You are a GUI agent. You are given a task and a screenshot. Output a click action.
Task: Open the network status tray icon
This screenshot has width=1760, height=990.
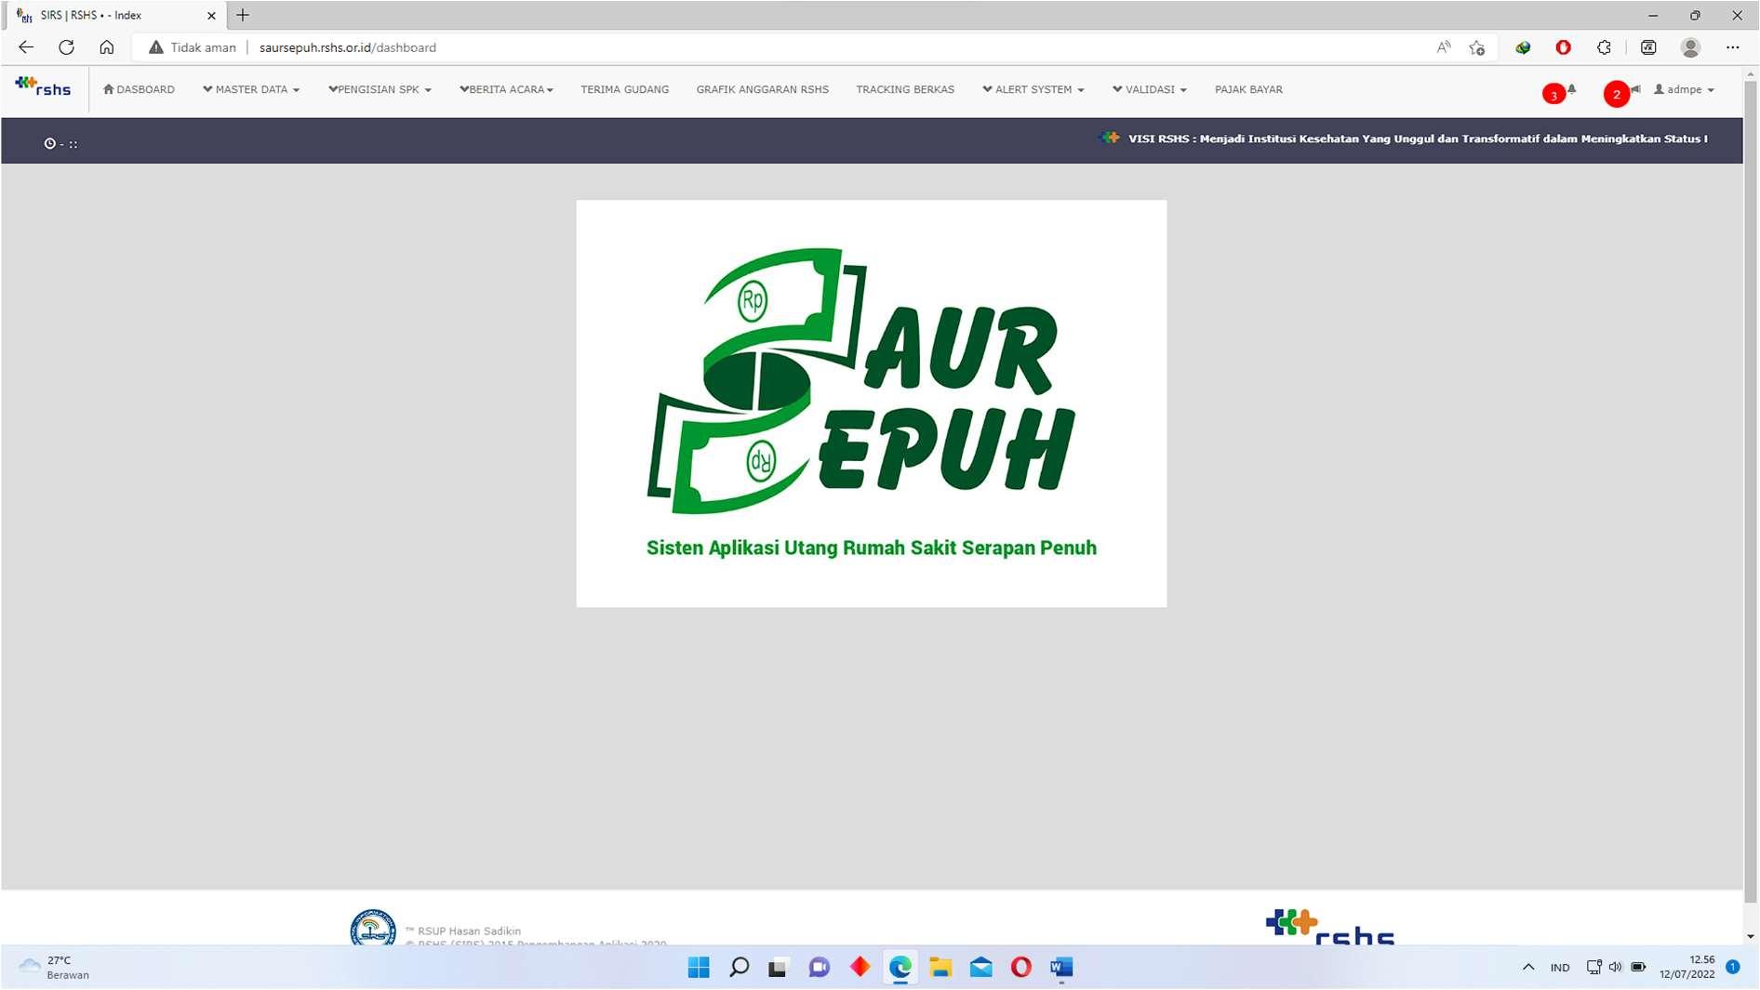(1593, 968)
